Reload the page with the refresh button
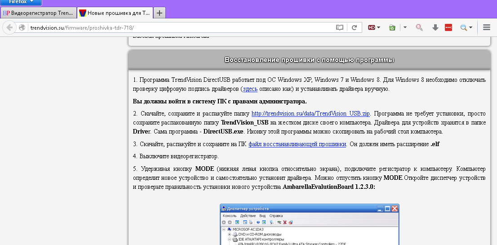Screen dimensions: 497x245 coord(354,28)
